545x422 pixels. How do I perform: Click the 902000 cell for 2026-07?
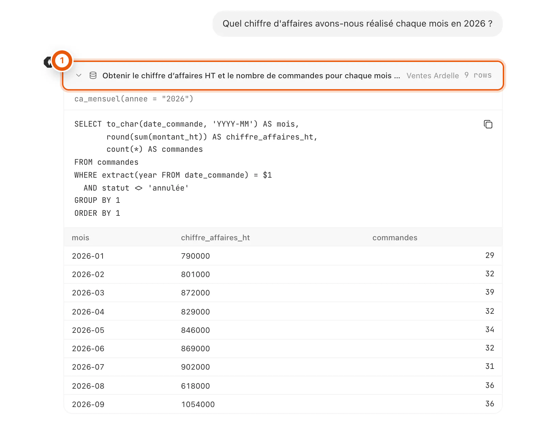[195, 367]
